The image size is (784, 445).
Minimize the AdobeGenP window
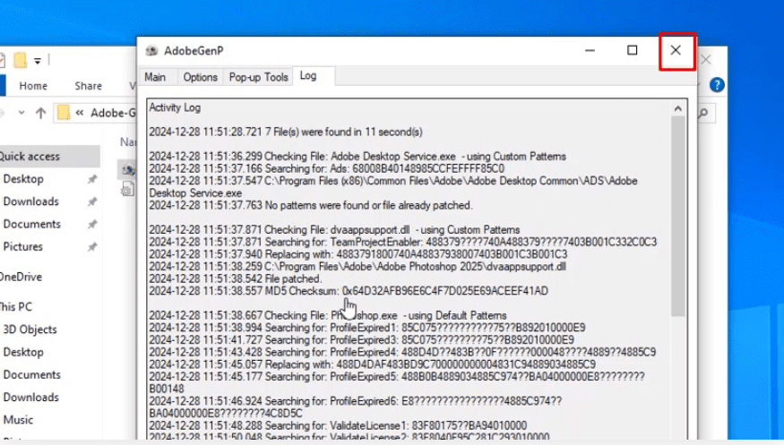(x=589, y=51)
